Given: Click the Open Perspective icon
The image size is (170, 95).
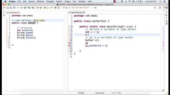Looking at the screenshot, I should pos(160,8).
